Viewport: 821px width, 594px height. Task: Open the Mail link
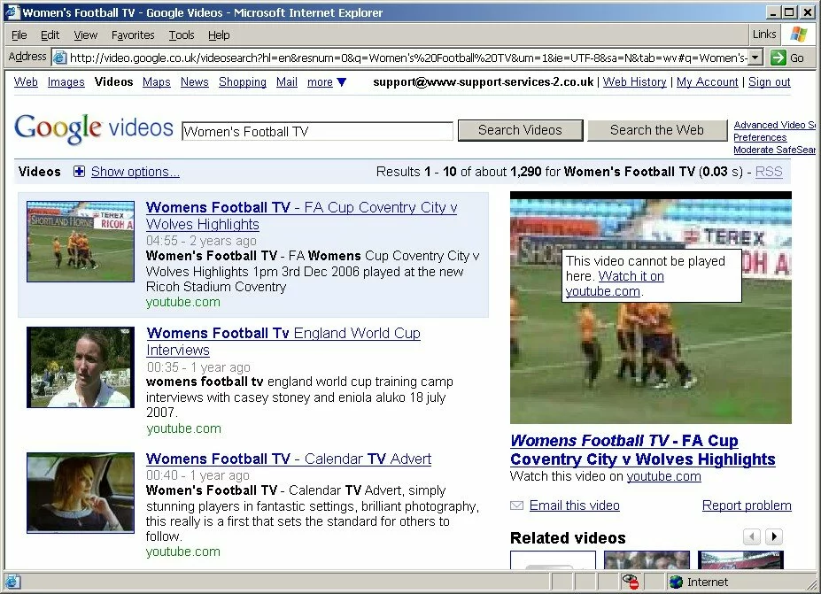pyautogui.click(x=286, y=82)
